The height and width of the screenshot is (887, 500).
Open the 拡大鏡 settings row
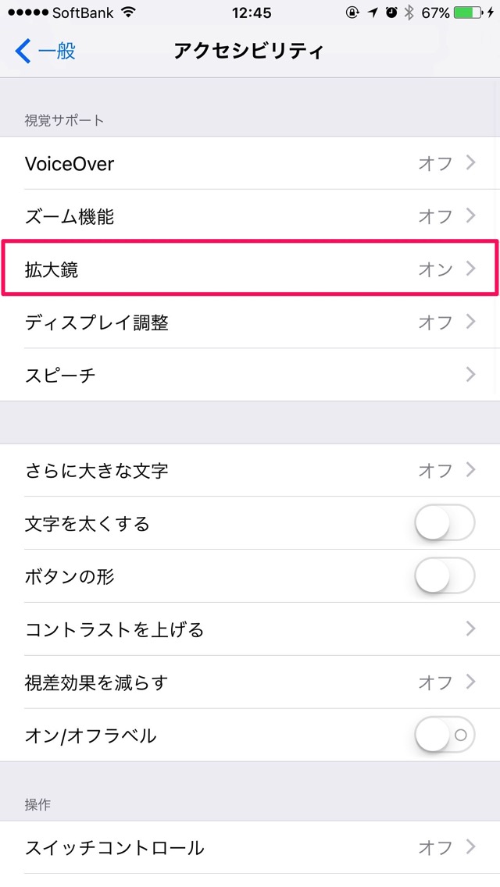(250, 268)
